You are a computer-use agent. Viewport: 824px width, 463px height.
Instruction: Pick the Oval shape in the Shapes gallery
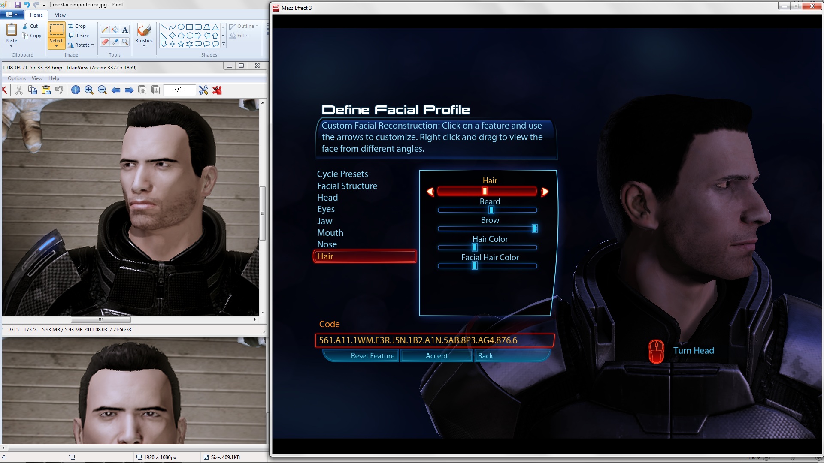point(181,27)
